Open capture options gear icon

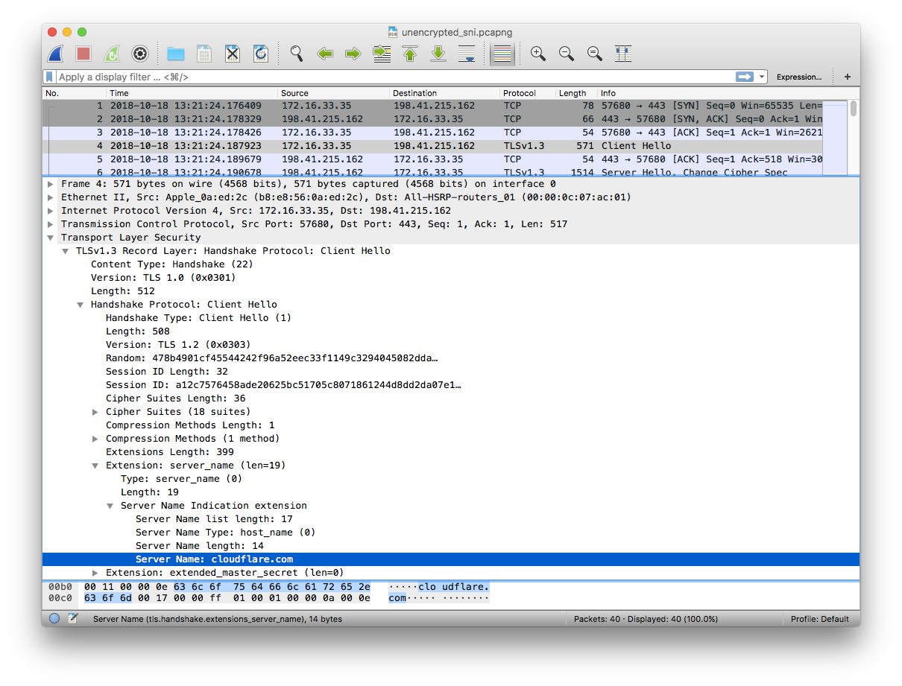pyautogui.click(x=139, y=54)
